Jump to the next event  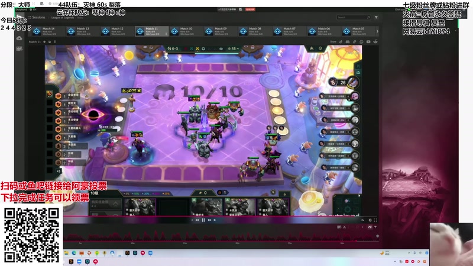click(215, 220)
